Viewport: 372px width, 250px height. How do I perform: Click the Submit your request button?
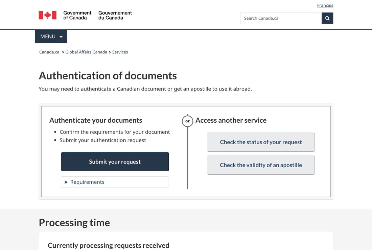tap(115, 161)
